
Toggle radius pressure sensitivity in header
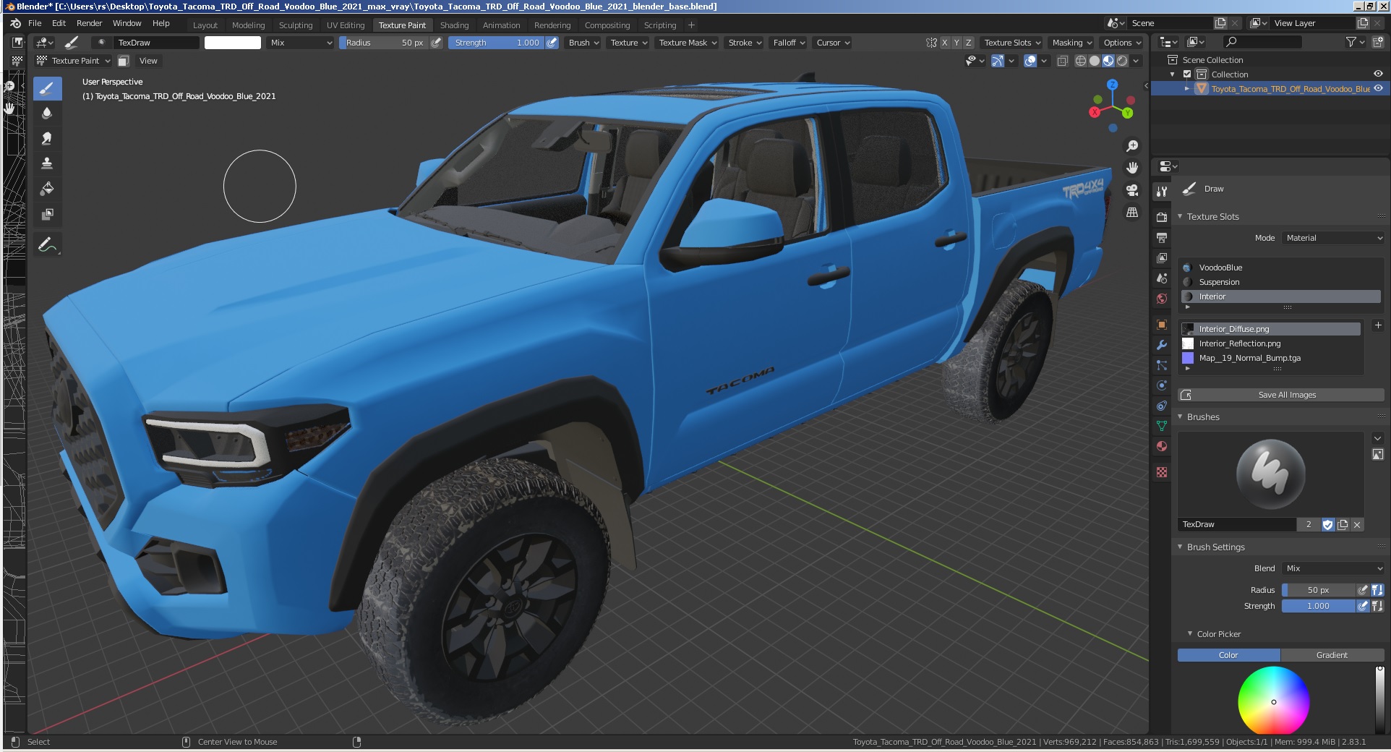tap(436, 43)
